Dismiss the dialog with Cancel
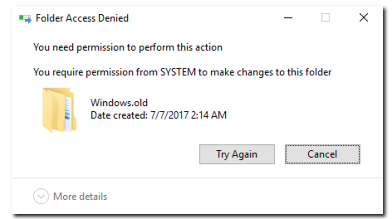Screen dimensions: 392x219 click(322, 154)
